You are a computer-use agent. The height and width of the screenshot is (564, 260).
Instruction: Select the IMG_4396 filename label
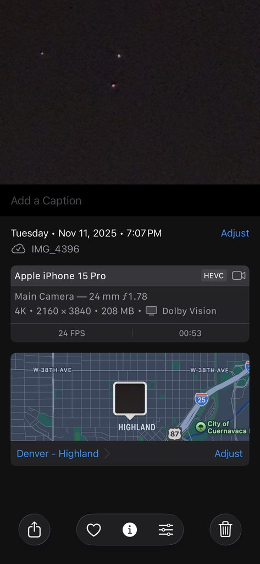[56, 249]
